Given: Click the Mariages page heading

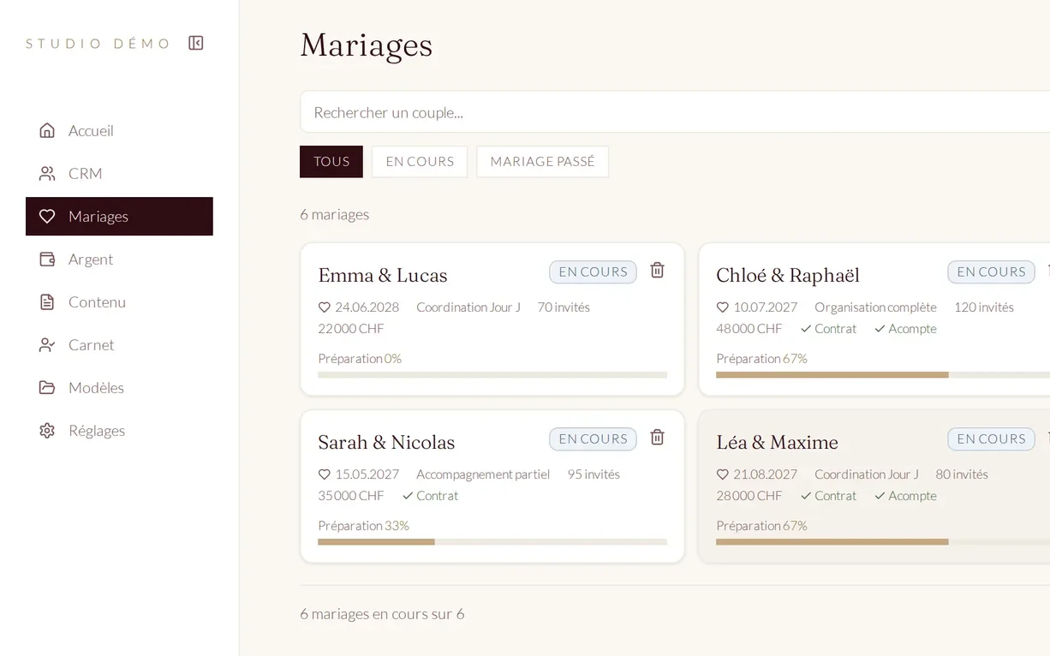Looking at the screenshot, I should [367, 45].
